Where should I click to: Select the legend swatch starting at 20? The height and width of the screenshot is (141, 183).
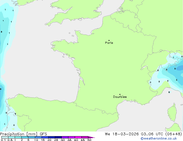point(52,137)
